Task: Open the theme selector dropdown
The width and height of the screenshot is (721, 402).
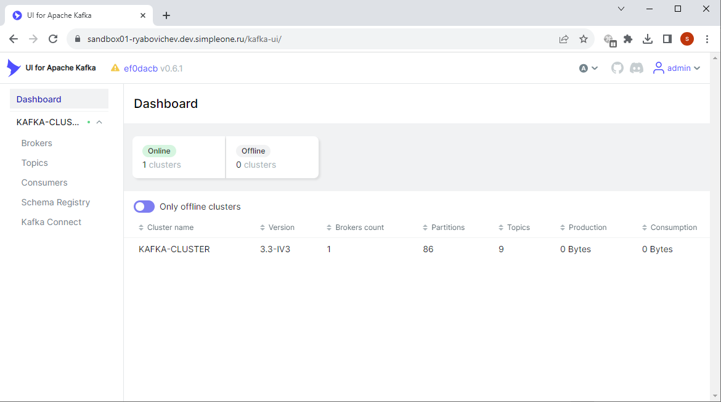Action: click(589, 68)
